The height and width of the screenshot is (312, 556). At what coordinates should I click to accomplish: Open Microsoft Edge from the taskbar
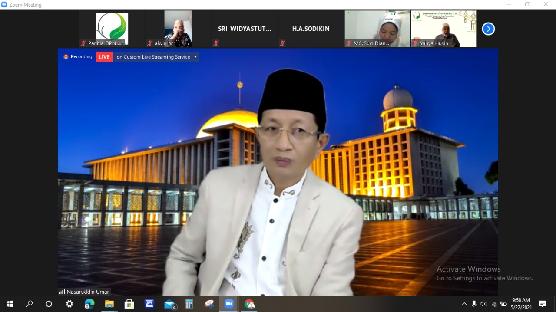[x=89, y=304]
